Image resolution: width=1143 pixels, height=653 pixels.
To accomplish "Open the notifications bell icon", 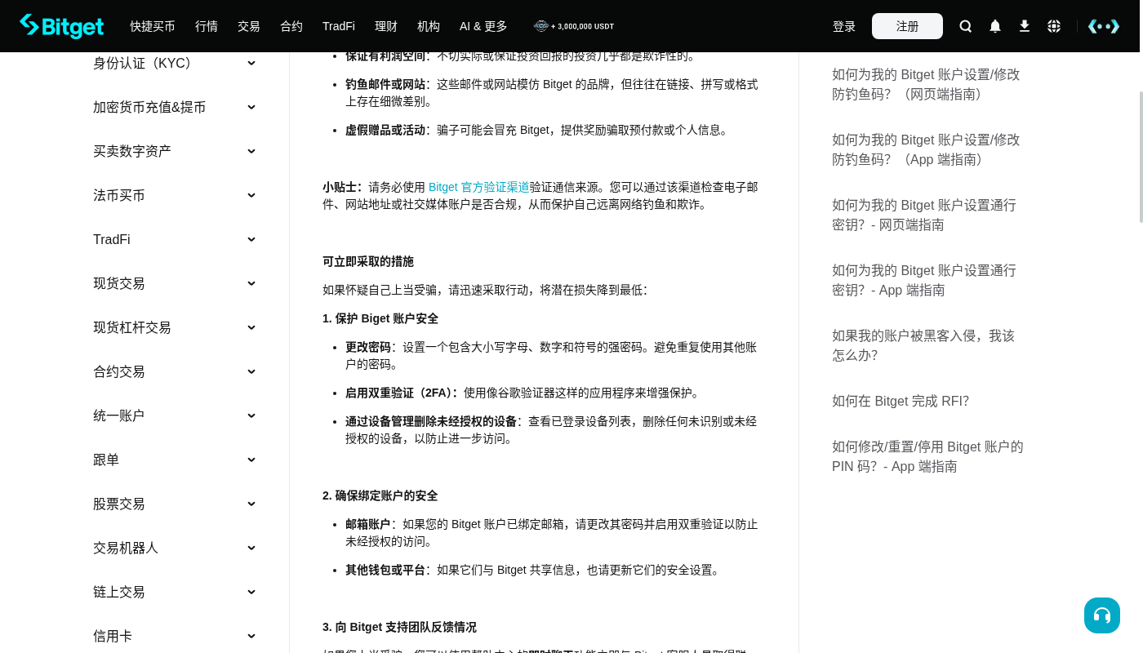I will tap(995, 26).
